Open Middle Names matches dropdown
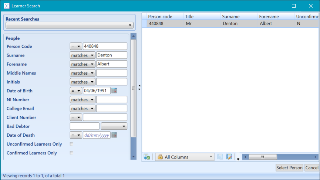 pos(82,73)
